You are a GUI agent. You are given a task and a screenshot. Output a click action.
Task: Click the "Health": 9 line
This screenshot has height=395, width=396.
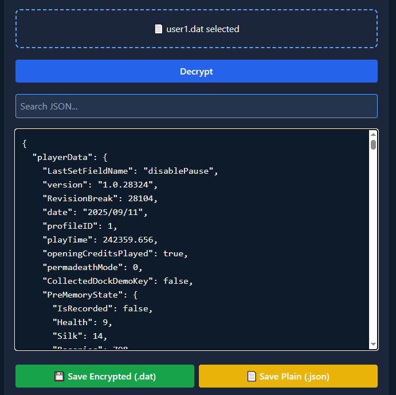(x=83, y=322)
